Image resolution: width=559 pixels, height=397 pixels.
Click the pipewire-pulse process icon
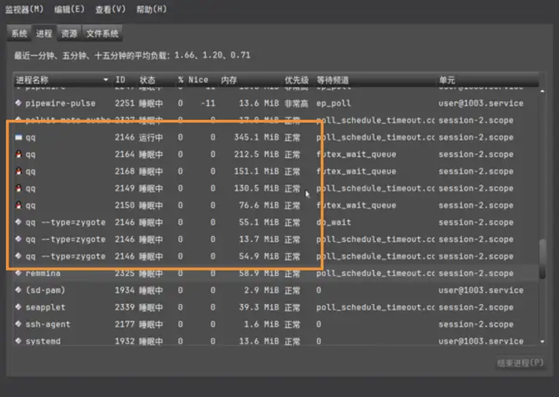pos(18,103)
